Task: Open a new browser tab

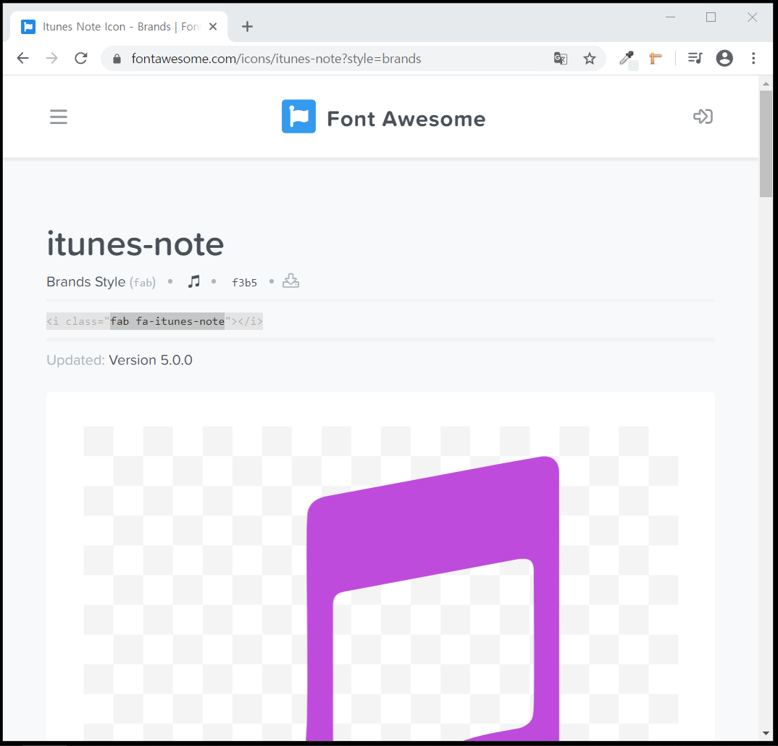Action: [247, 27]
